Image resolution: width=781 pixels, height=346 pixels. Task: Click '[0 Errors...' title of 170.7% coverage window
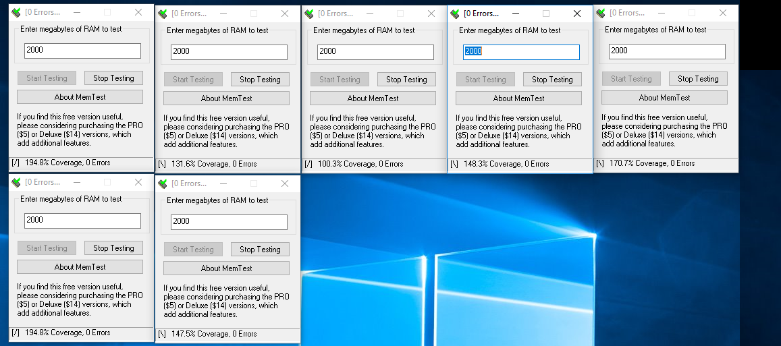[627, 13]
